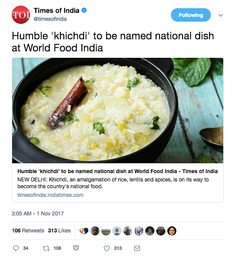Click the blue verified badge

[84, 10]
